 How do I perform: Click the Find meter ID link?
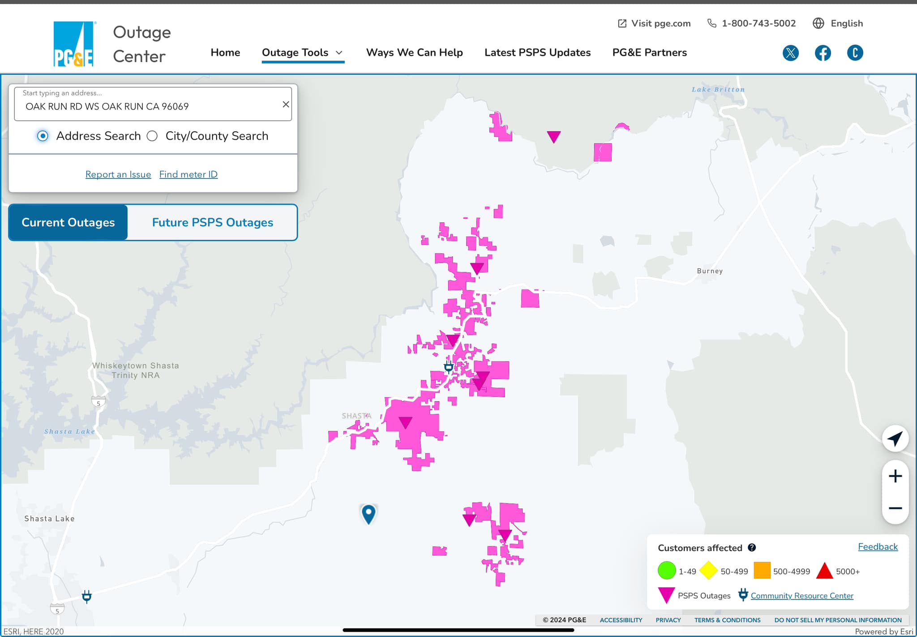(x=189, y=174)
